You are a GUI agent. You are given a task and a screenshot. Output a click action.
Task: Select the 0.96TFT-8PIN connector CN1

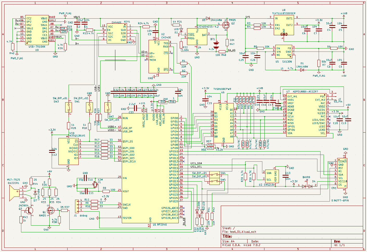coord(342,173)
